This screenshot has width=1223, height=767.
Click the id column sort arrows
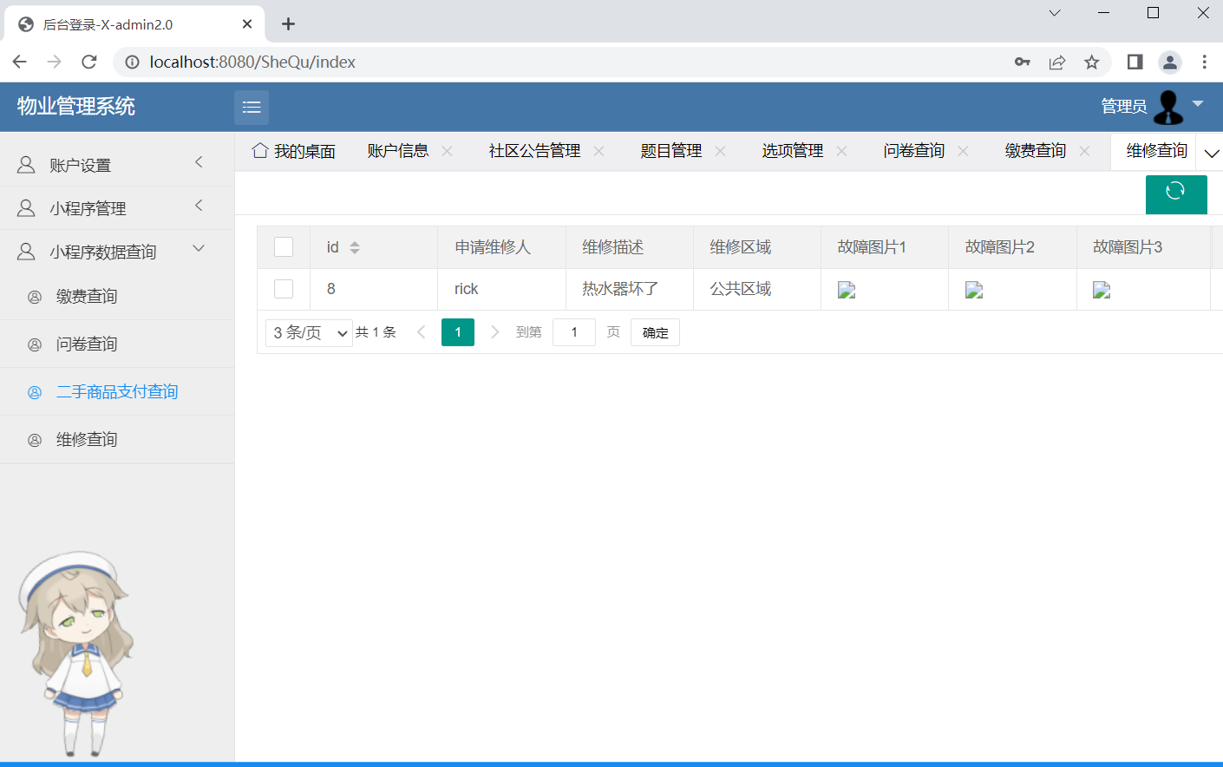point(355,248)
